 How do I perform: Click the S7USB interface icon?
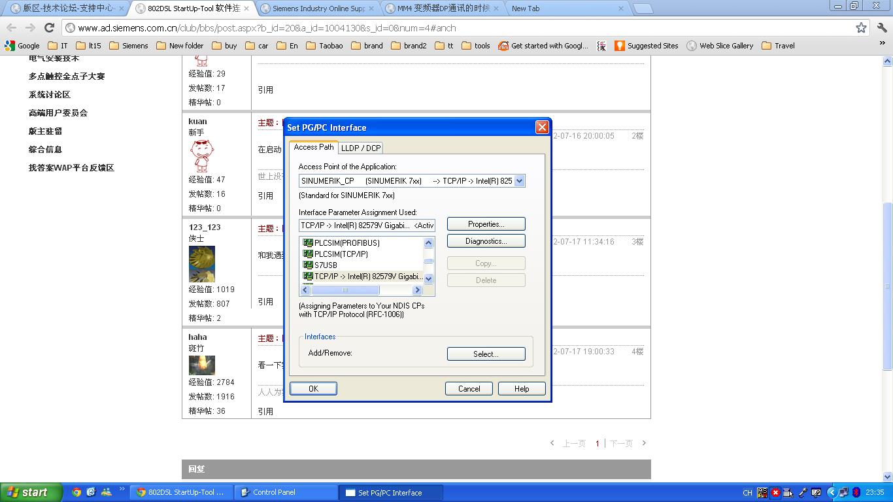[307, 265]
